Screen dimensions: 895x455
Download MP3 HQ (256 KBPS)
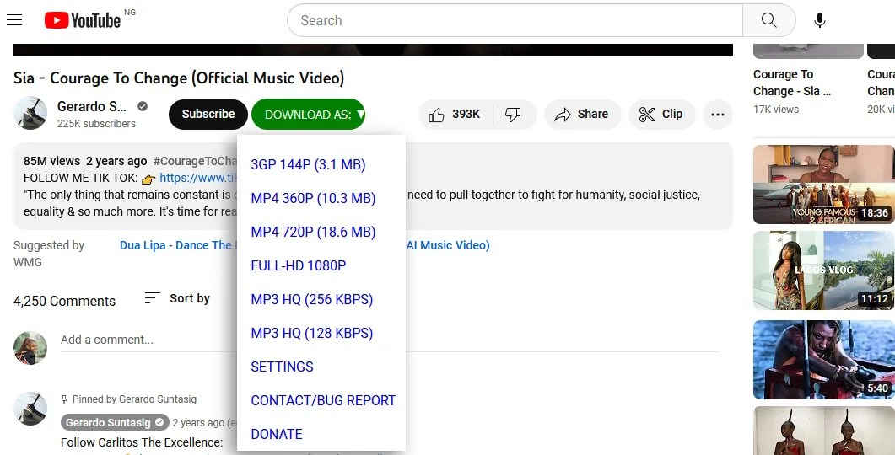click(x=311, y=299)
